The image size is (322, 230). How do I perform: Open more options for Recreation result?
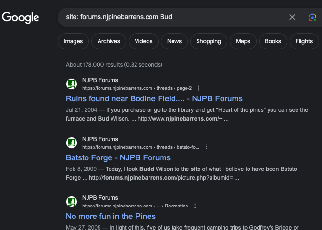[x=195, y=206]
